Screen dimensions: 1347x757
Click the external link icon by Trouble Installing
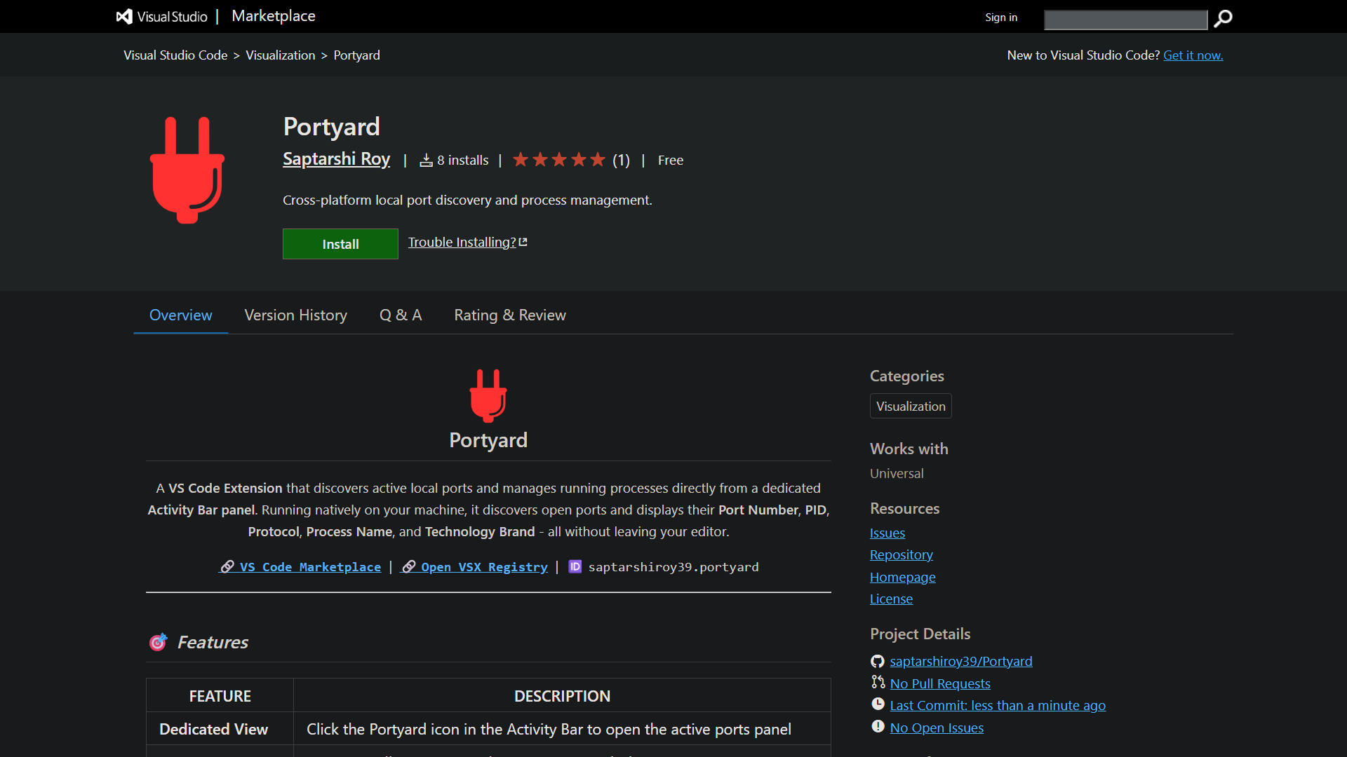click(523, 242)
